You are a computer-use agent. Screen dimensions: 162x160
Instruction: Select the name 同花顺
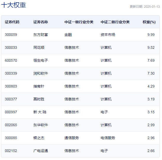(39, 47)
